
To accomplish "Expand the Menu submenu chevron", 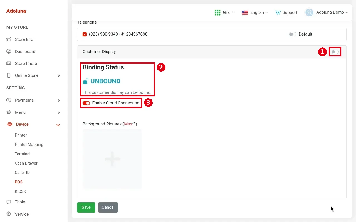I will (x=58, y=113).
